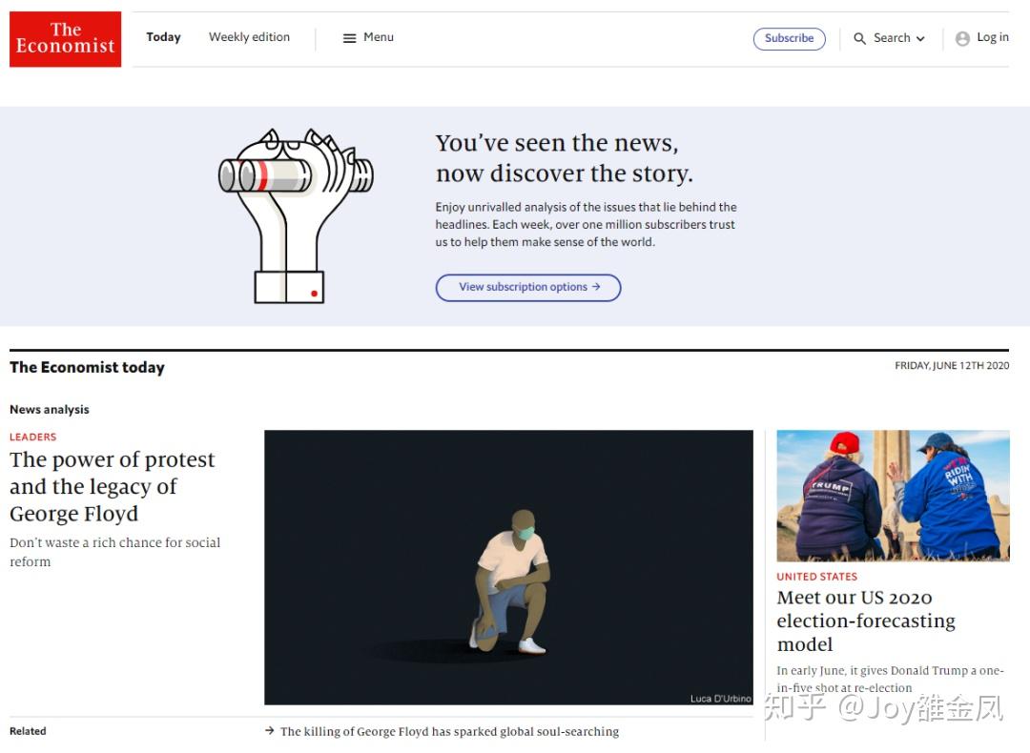Click the Subscribe button
1030x753 pixels.
[x=789, y=39]
